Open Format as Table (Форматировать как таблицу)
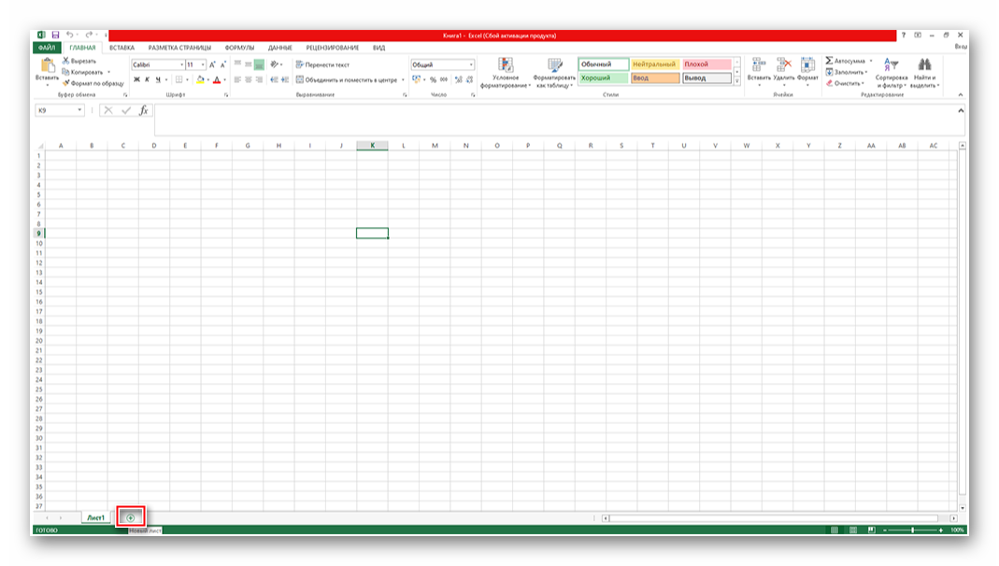The height and width of the screenshot is (566, 999). pyautogui.click(x=553, y=73)
